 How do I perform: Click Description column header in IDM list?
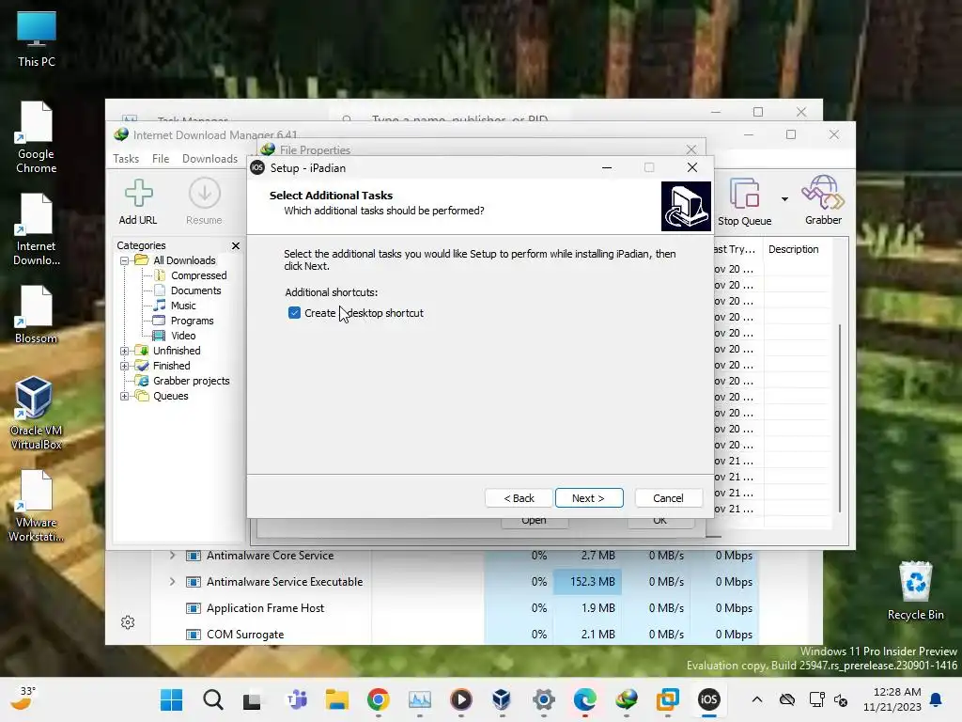click(x=793, y=249)
